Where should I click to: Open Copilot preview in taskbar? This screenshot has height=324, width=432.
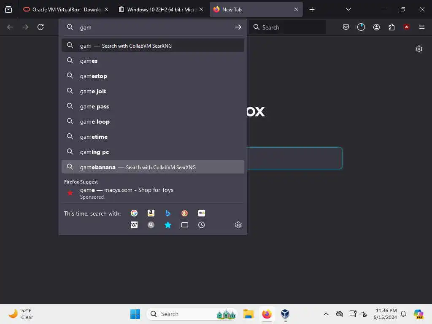pos(418,314)
